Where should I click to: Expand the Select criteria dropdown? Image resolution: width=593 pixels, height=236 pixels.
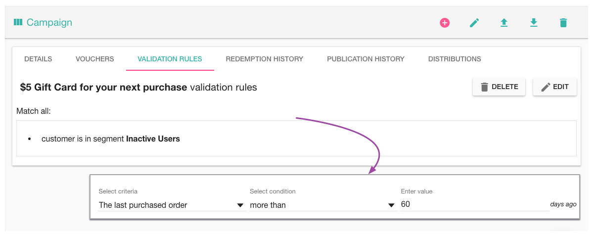[172, 205]
